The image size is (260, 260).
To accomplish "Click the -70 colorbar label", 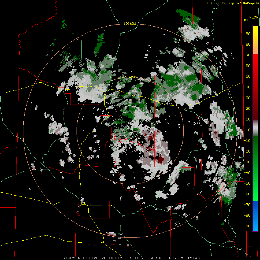I will tap(247, 205).
